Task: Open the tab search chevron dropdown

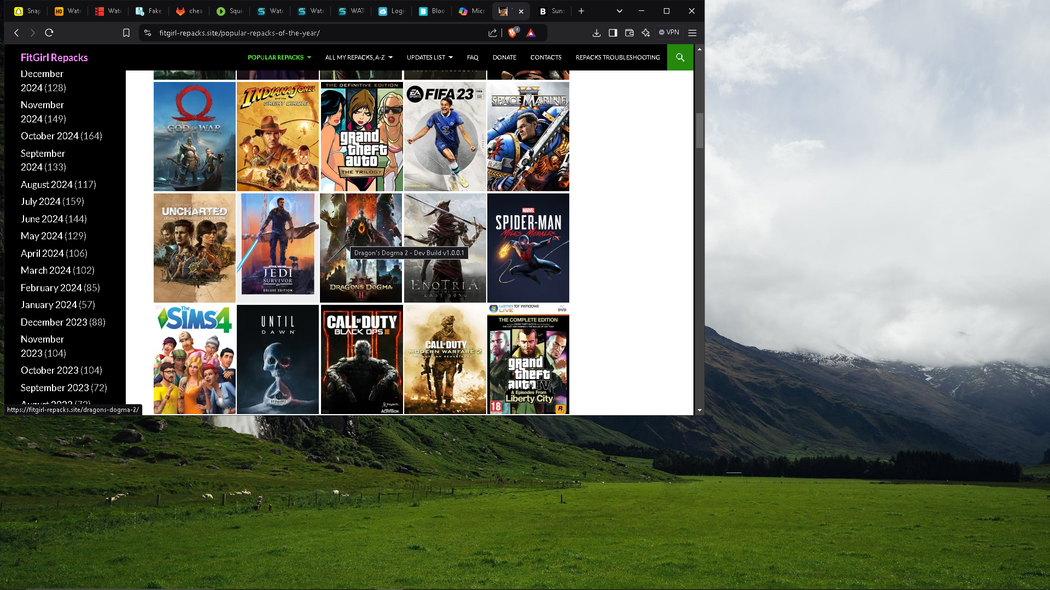Action: [620, 11]
